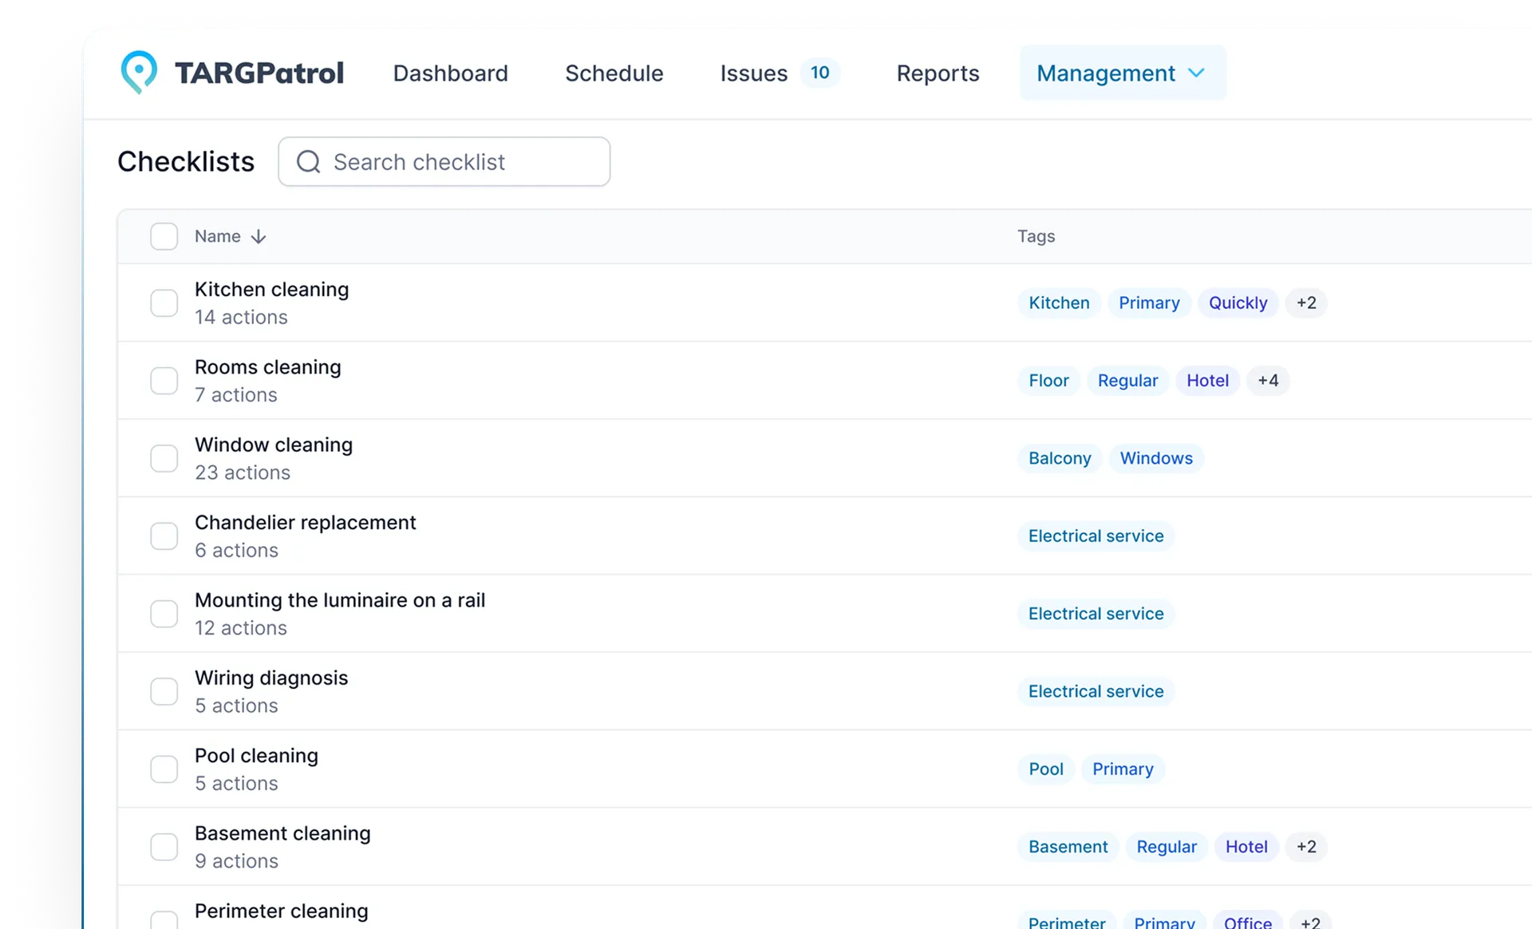Expand extra tags on Basement cleaning row

[1307, 847]
